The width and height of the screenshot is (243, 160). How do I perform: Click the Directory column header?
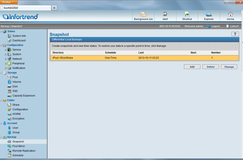pyautogui.click(x=58, y=53)
